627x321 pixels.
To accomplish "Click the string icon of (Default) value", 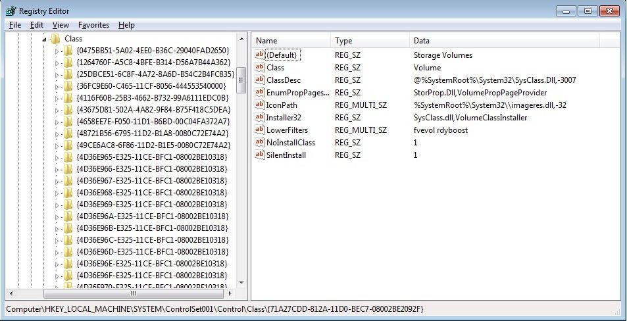I will pyautogui.click(x=259, y=55).
